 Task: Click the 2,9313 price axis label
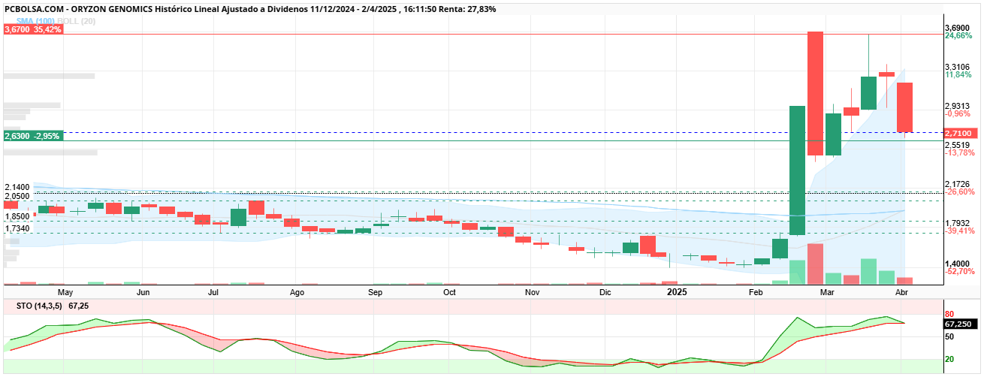[958, 106]
